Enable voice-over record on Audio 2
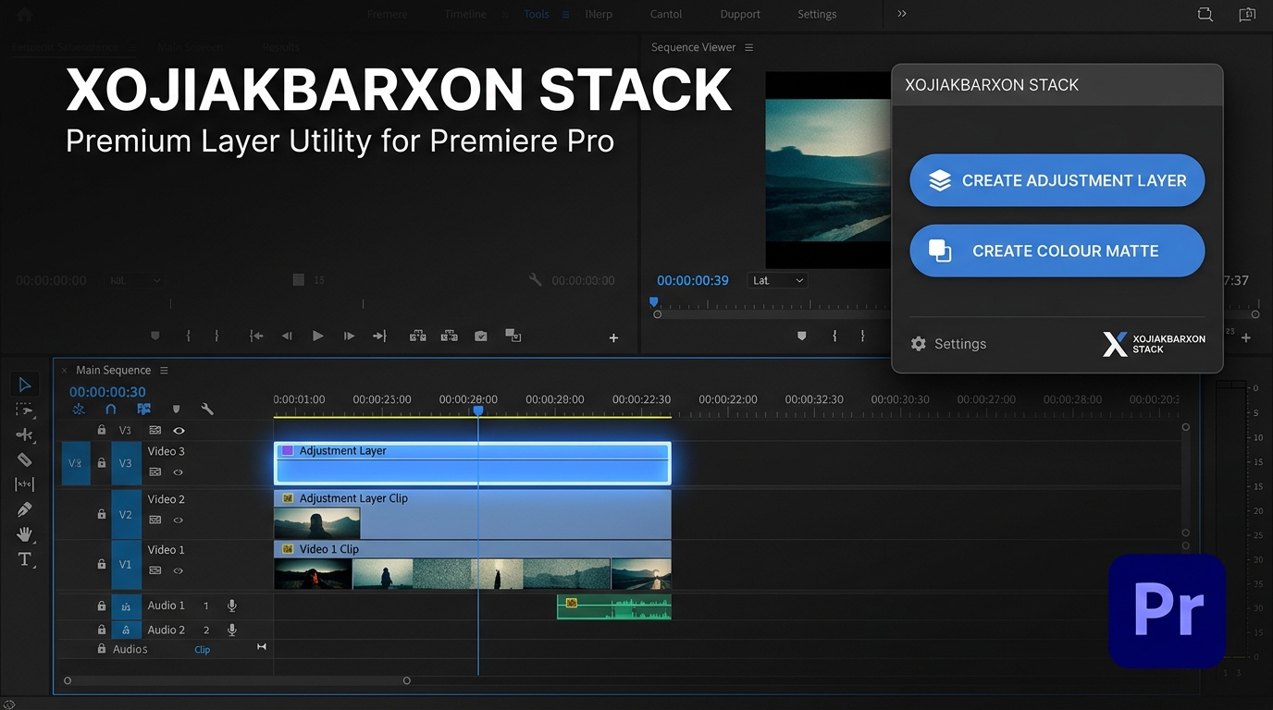The width and height of the screenshot is (1273, 710). 232,630
